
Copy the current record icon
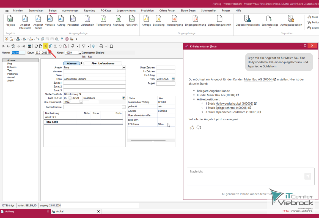pyautogui.click(x=51, y=46)
